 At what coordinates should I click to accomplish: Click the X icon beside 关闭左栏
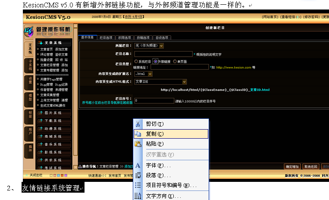tap(27, 175)
